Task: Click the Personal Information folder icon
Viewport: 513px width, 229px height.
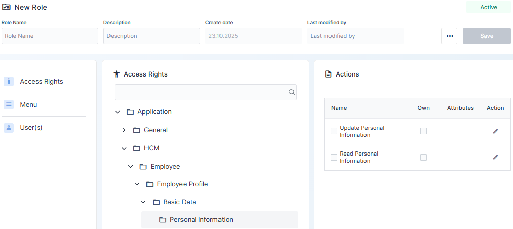Action: pos(163,220)
